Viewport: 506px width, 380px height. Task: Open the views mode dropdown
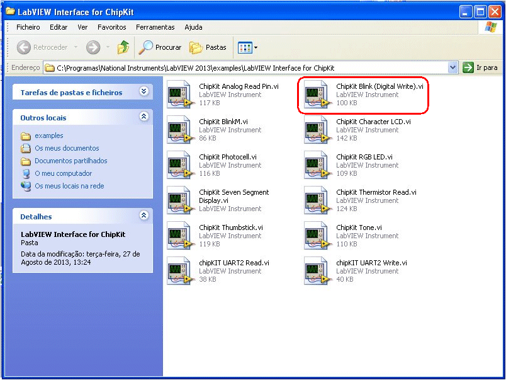point(248,47)
